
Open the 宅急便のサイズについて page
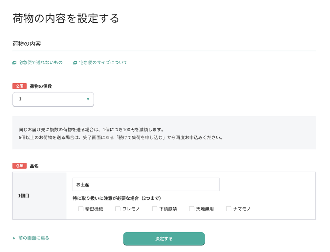[103, 62]
